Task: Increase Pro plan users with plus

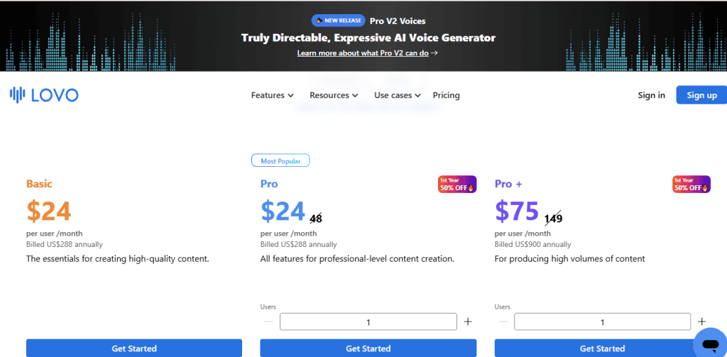Action: 468,322
